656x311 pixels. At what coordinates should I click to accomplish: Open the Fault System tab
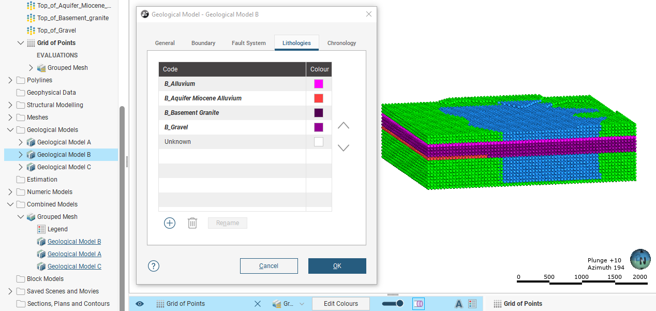click(x=248, y=43)
